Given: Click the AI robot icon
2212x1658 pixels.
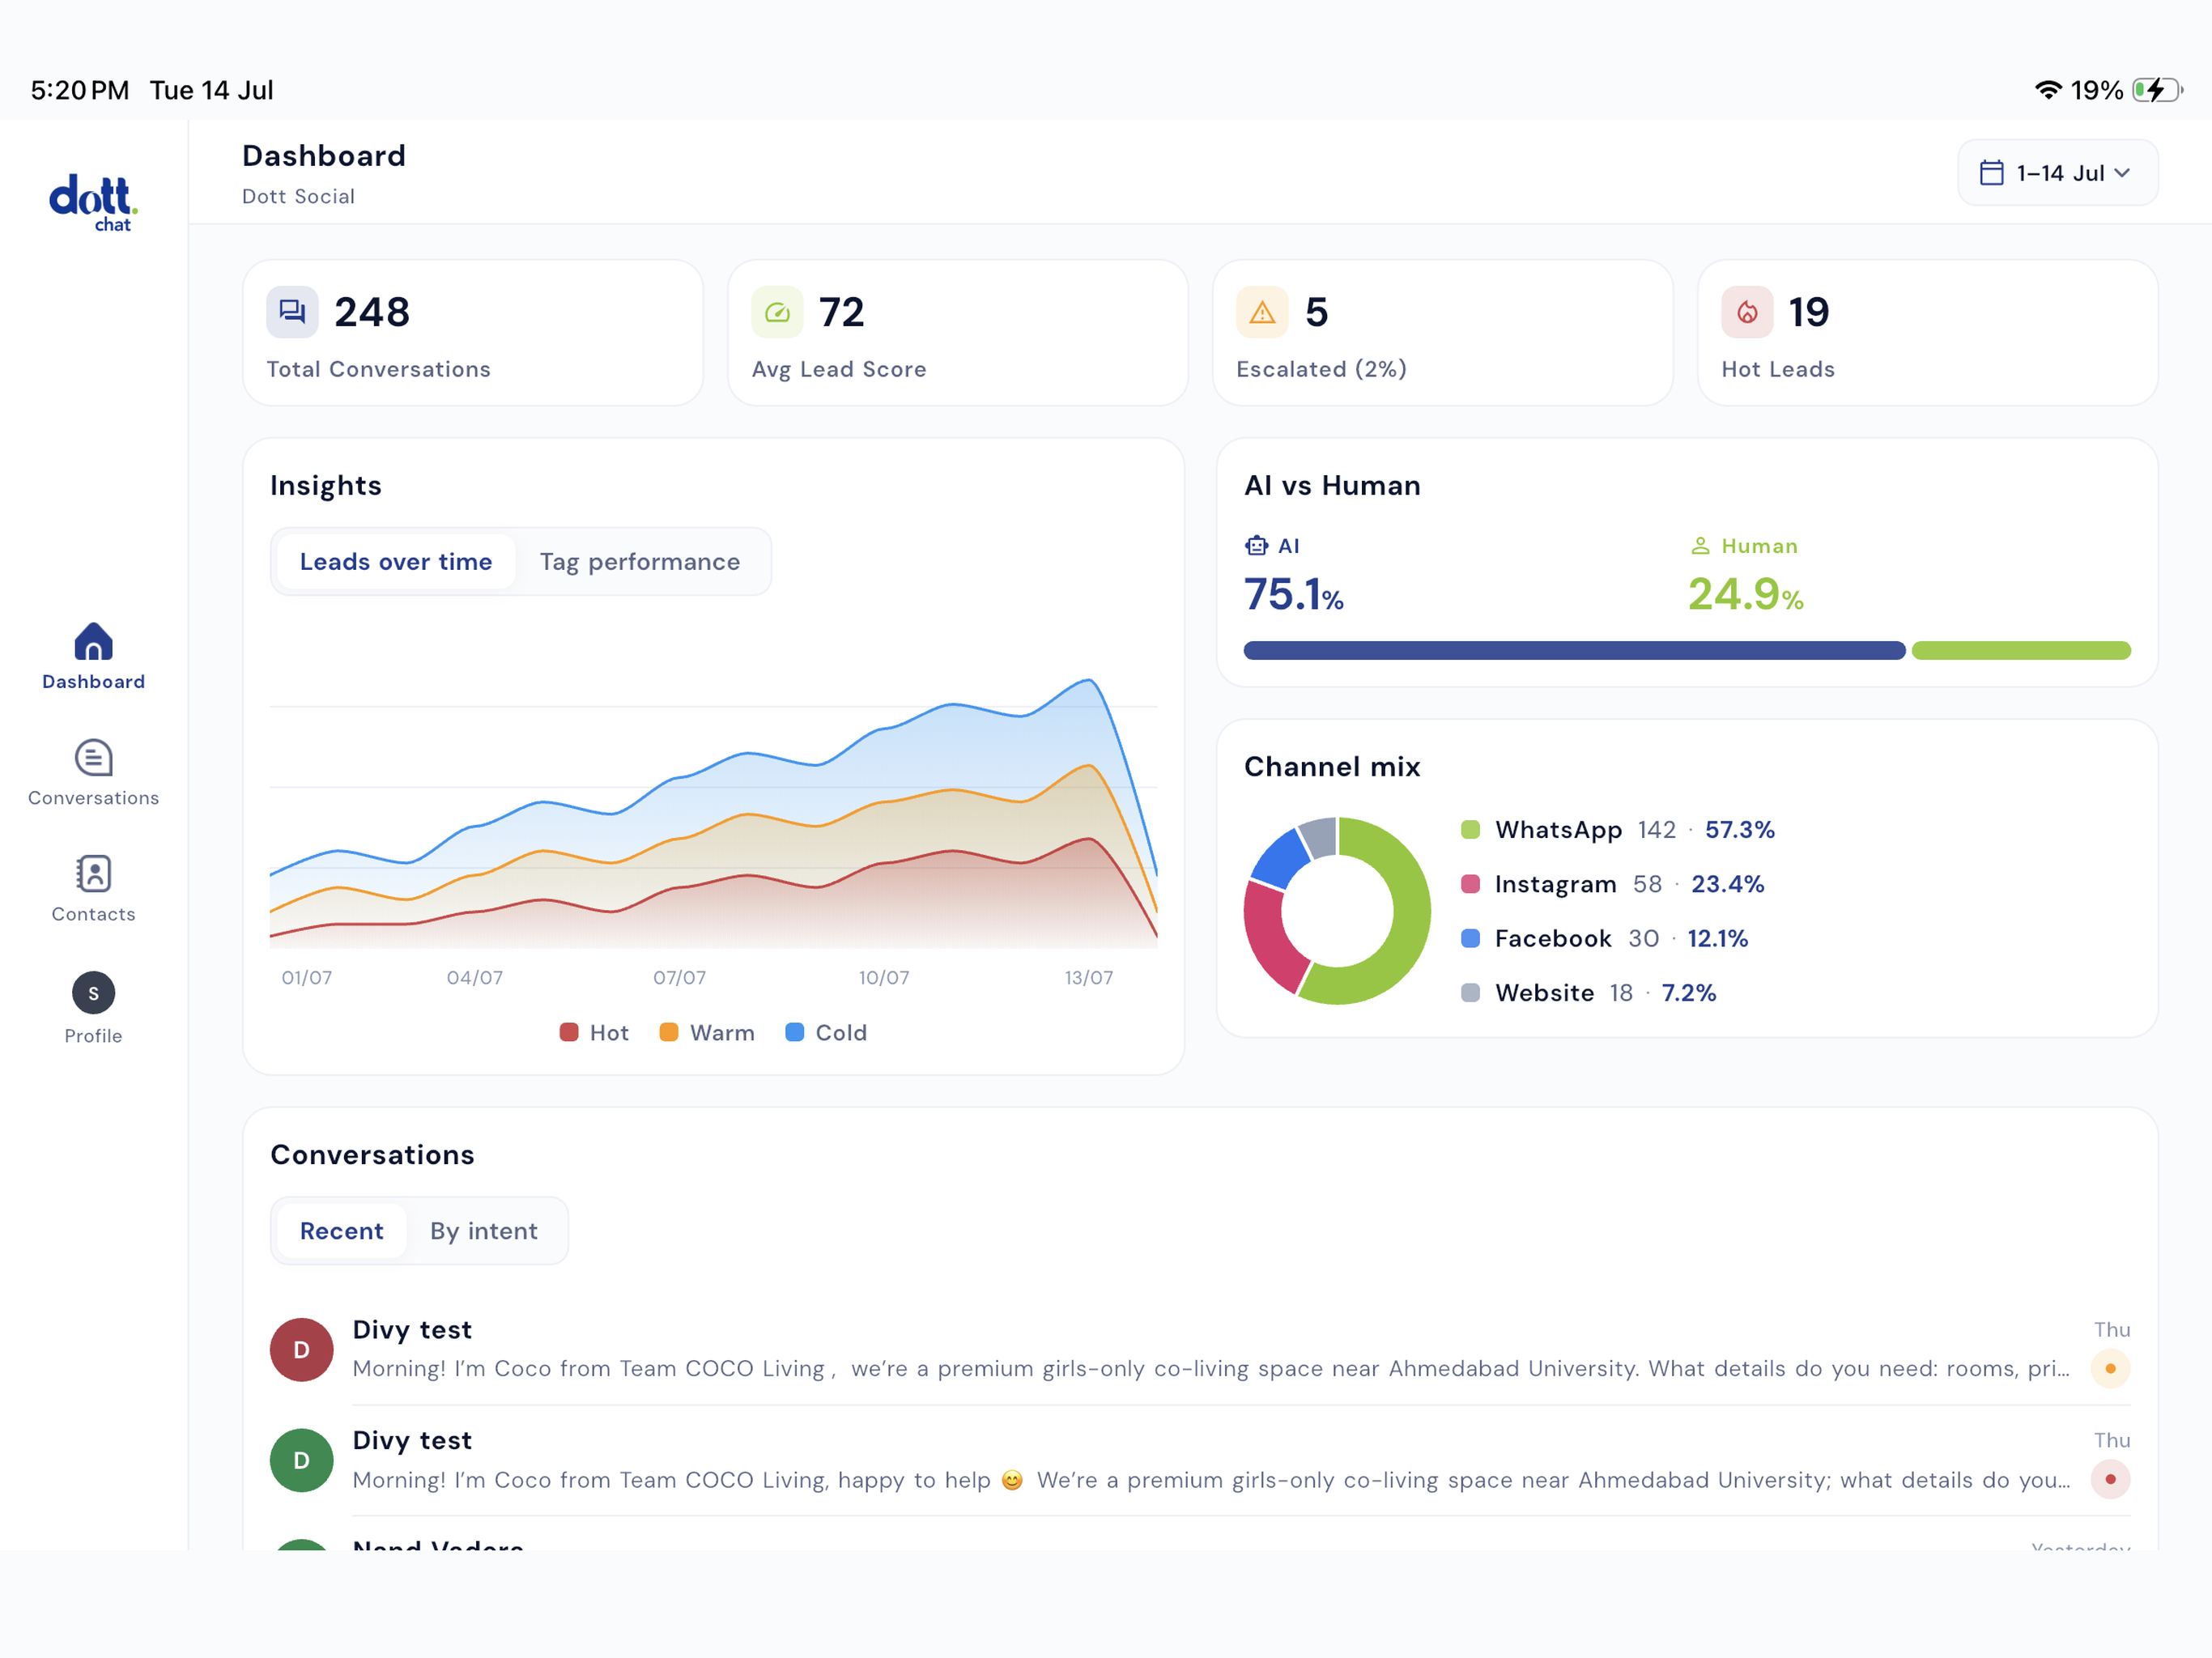Looking at the screenshot, I should pos(1256,546).
